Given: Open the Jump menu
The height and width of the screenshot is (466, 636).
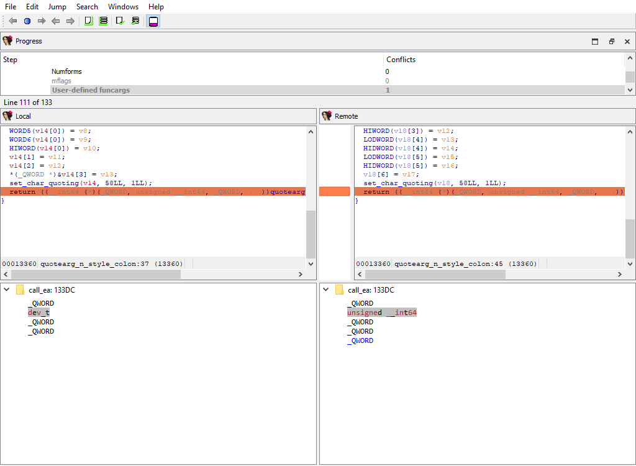Looking at the screenshot, I should click(x=57, y=7).
